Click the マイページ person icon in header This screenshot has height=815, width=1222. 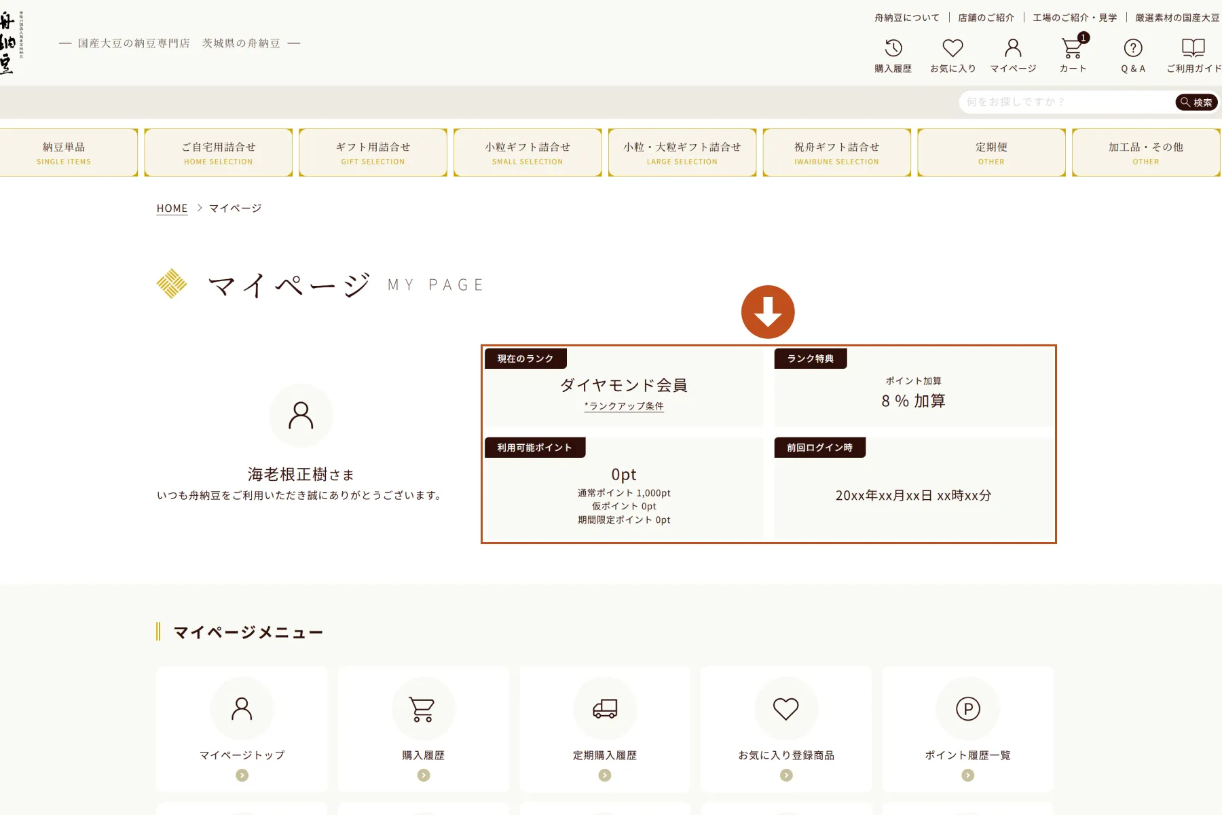pyautogui.click(x=1013, y=48)
